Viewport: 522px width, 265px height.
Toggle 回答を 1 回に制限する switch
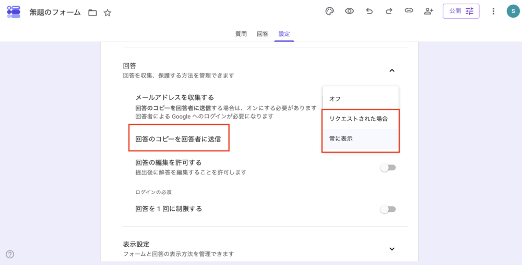tap(388, 209)
